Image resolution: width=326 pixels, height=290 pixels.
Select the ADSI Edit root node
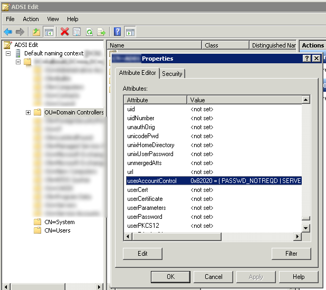26,45
